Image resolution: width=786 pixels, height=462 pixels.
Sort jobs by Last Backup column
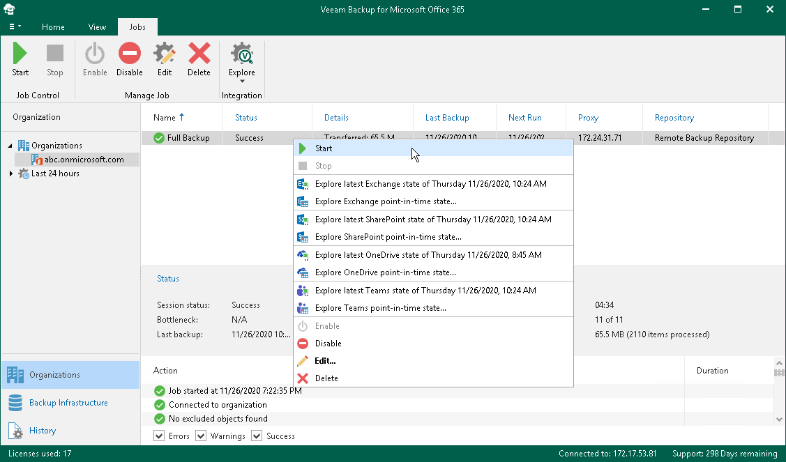447,118
